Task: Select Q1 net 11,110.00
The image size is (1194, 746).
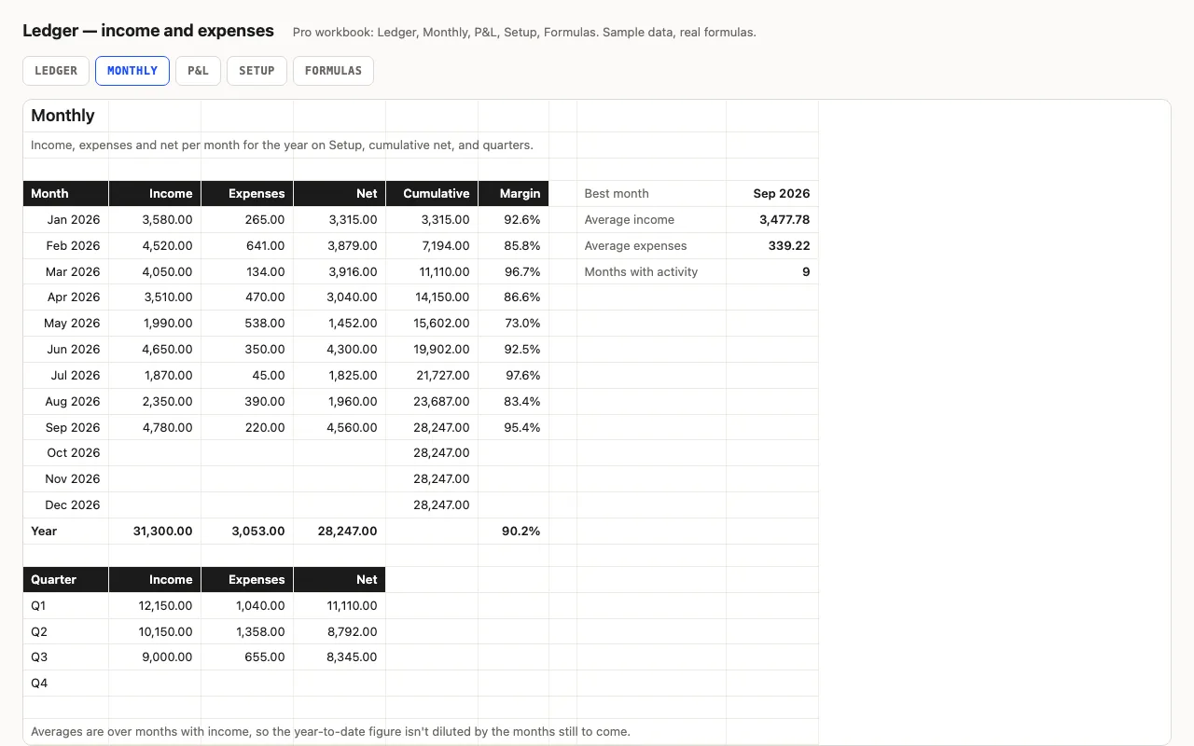Action: [x=340, y=605]
